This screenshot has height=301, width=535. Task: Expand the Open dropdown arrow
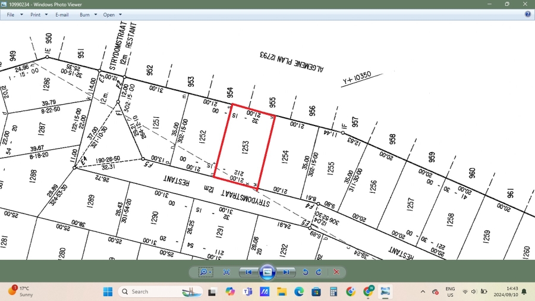(x=120, y=15)
